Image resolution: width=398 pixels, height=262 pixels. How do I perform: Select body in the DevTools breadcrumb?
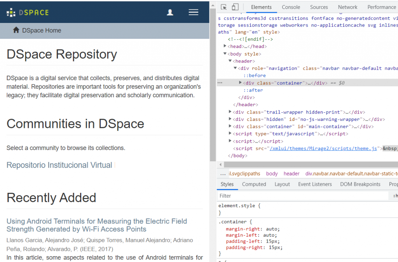(272, 174)
